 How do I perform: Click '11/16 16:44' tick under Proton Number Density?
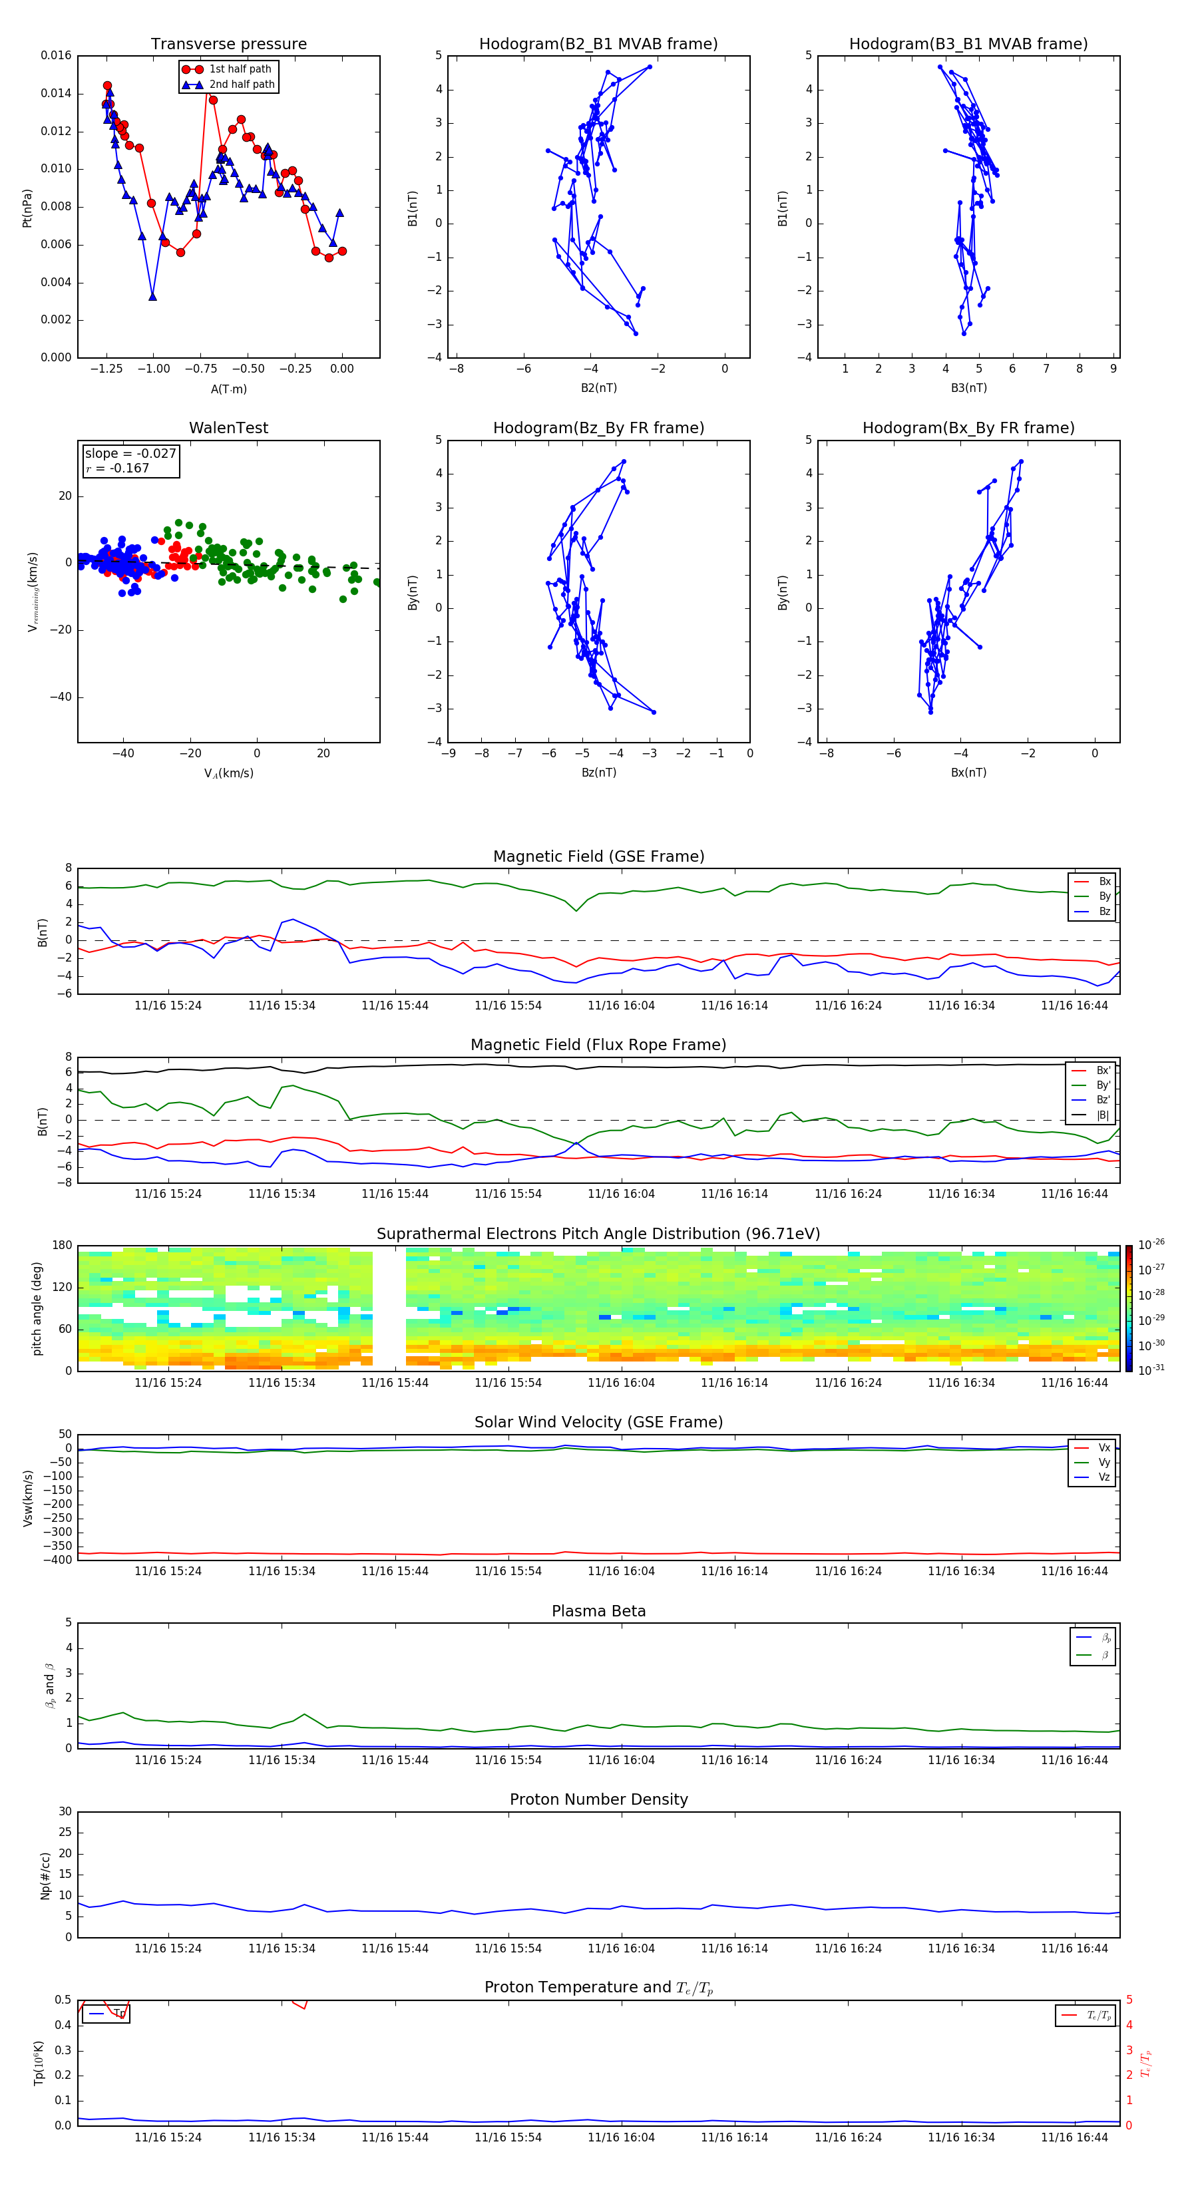(1074, 1948)
